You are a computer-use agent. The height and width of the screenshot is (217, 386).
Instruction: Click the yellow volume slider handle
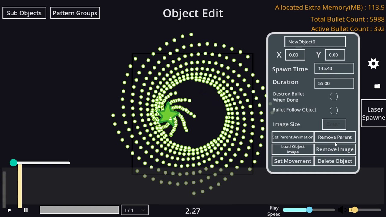click(355, 210)
